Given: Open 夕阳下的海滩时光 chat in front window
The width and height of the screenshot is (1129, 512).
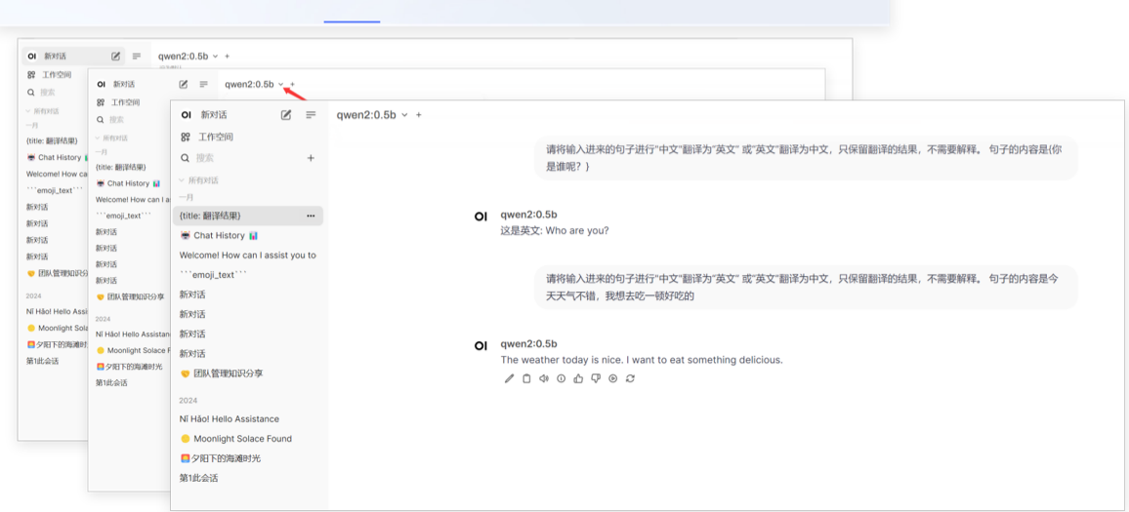Looking at the screenshot, I should coord(248,458).
